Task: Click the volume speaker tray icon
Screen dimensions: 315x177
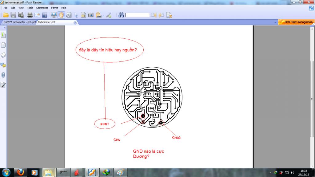Action: 292,173
